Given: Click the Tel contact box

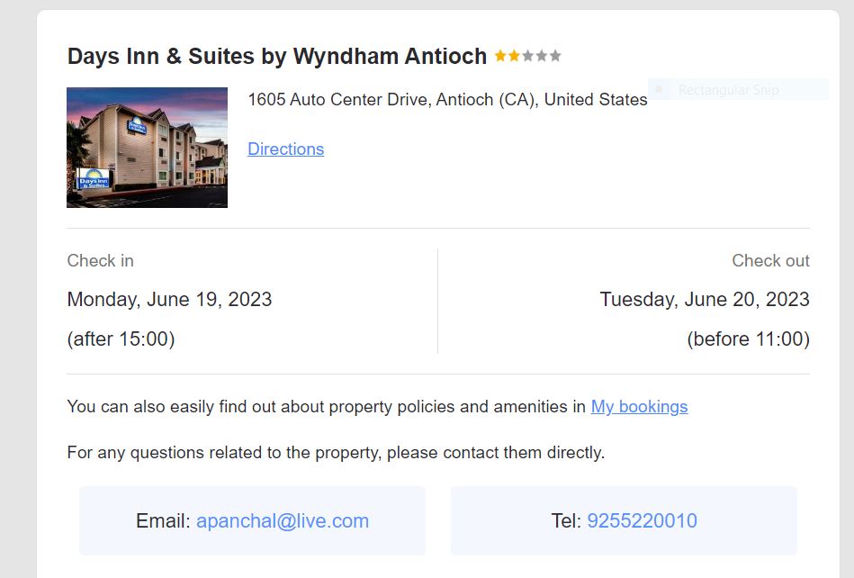Looking at the screenshot, I should point(624,520).
